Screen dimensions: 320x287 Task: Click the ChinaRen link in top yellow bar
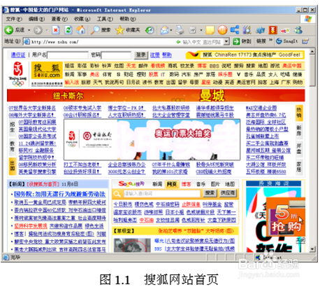click(226, 55)
